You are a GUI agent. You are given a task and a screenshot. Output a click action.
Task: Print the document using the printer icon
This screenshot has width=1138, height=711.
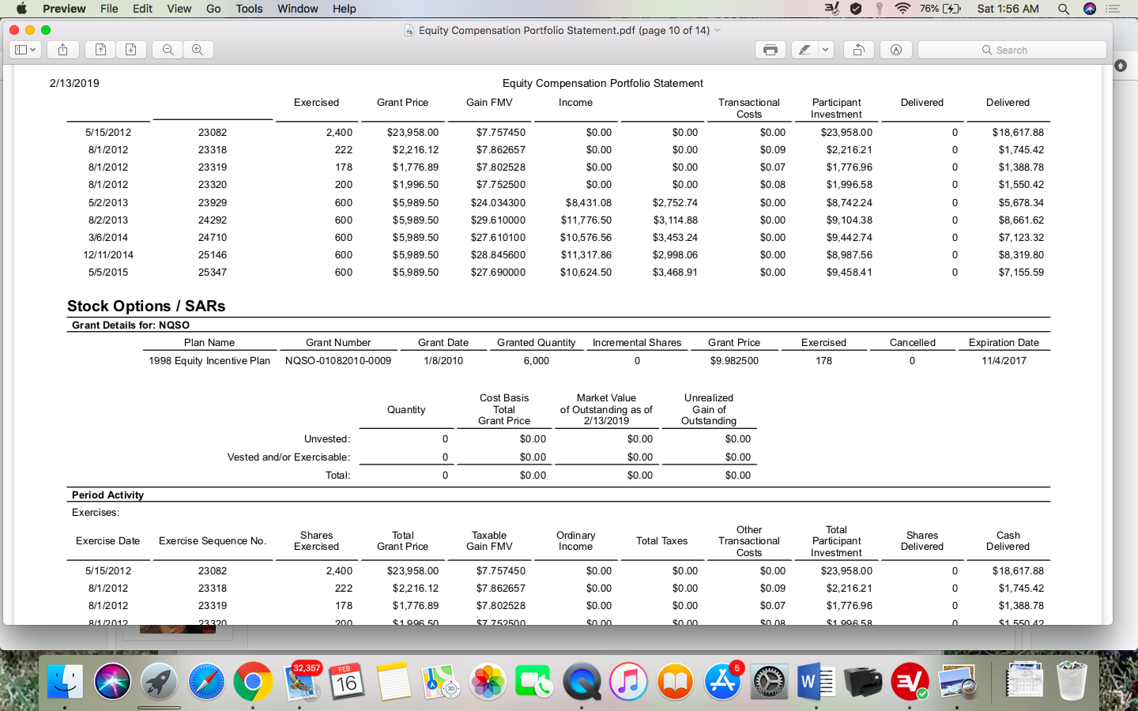[x=770, y=50]
